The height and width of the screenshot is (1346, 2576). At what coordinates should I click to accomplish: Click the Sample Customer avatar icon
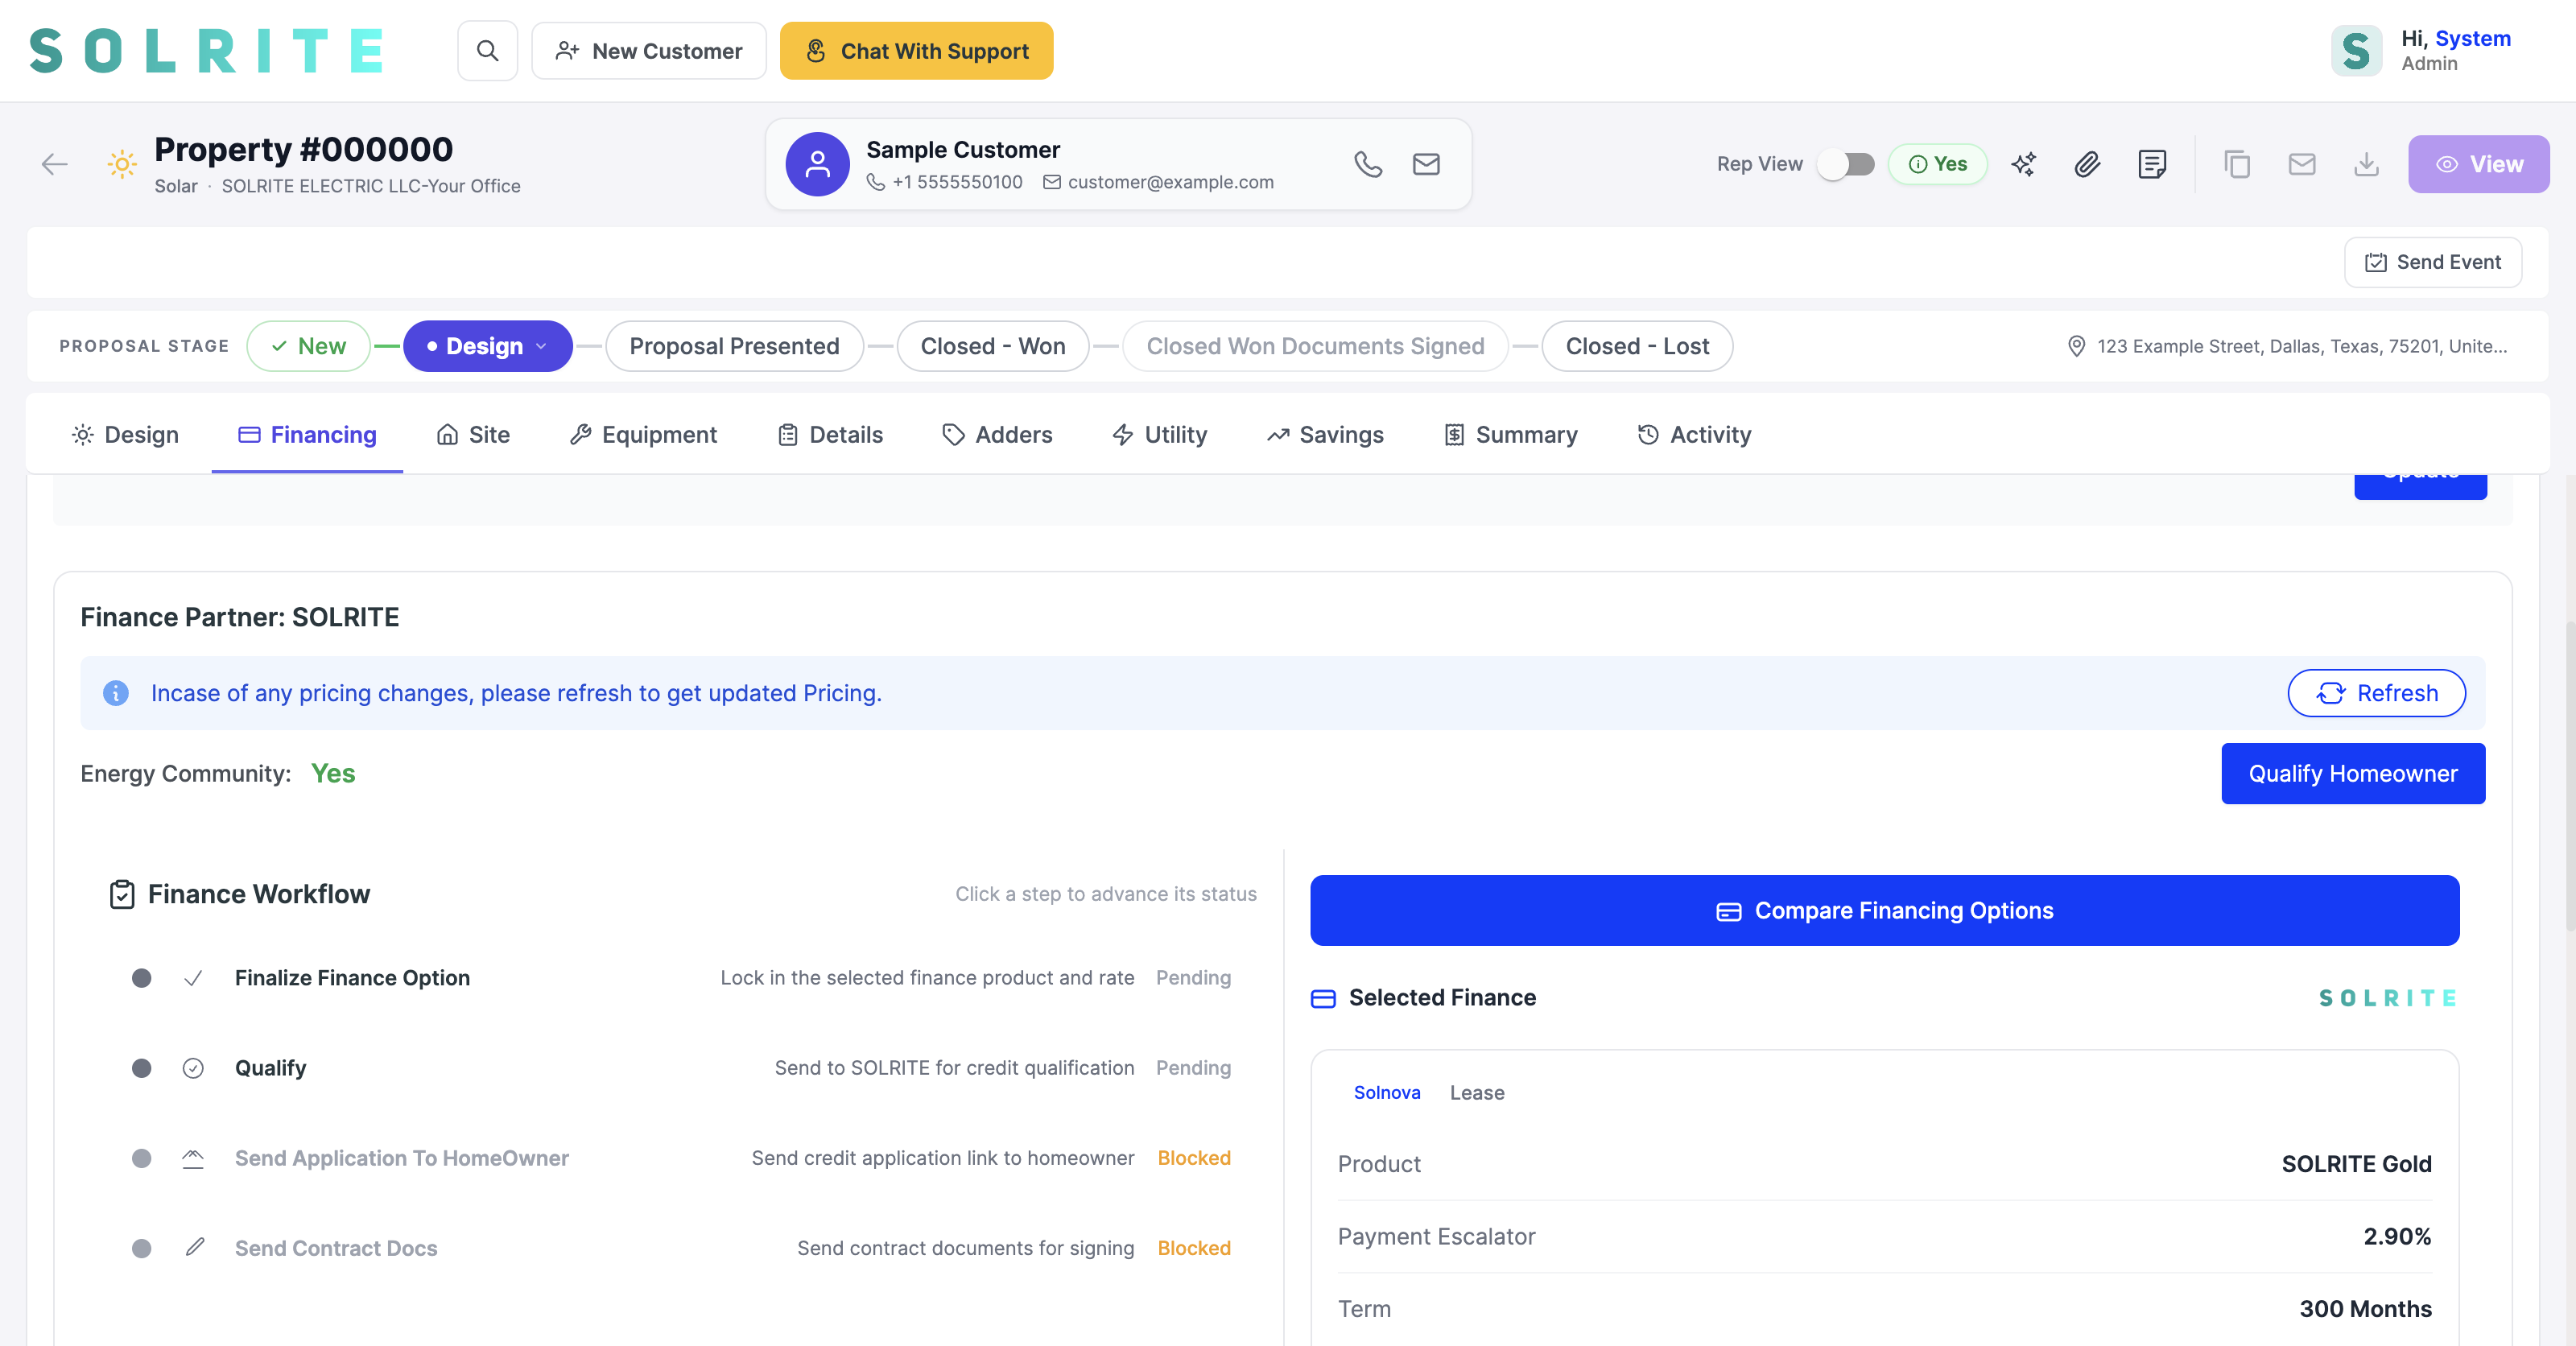tap(817, 164)
